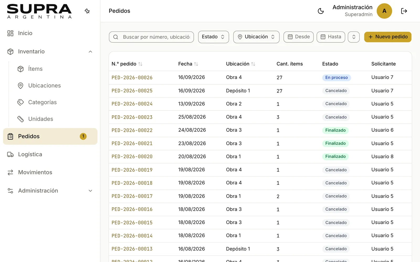
Task: Open order PED-2026-00014
Action: point(132,236)
